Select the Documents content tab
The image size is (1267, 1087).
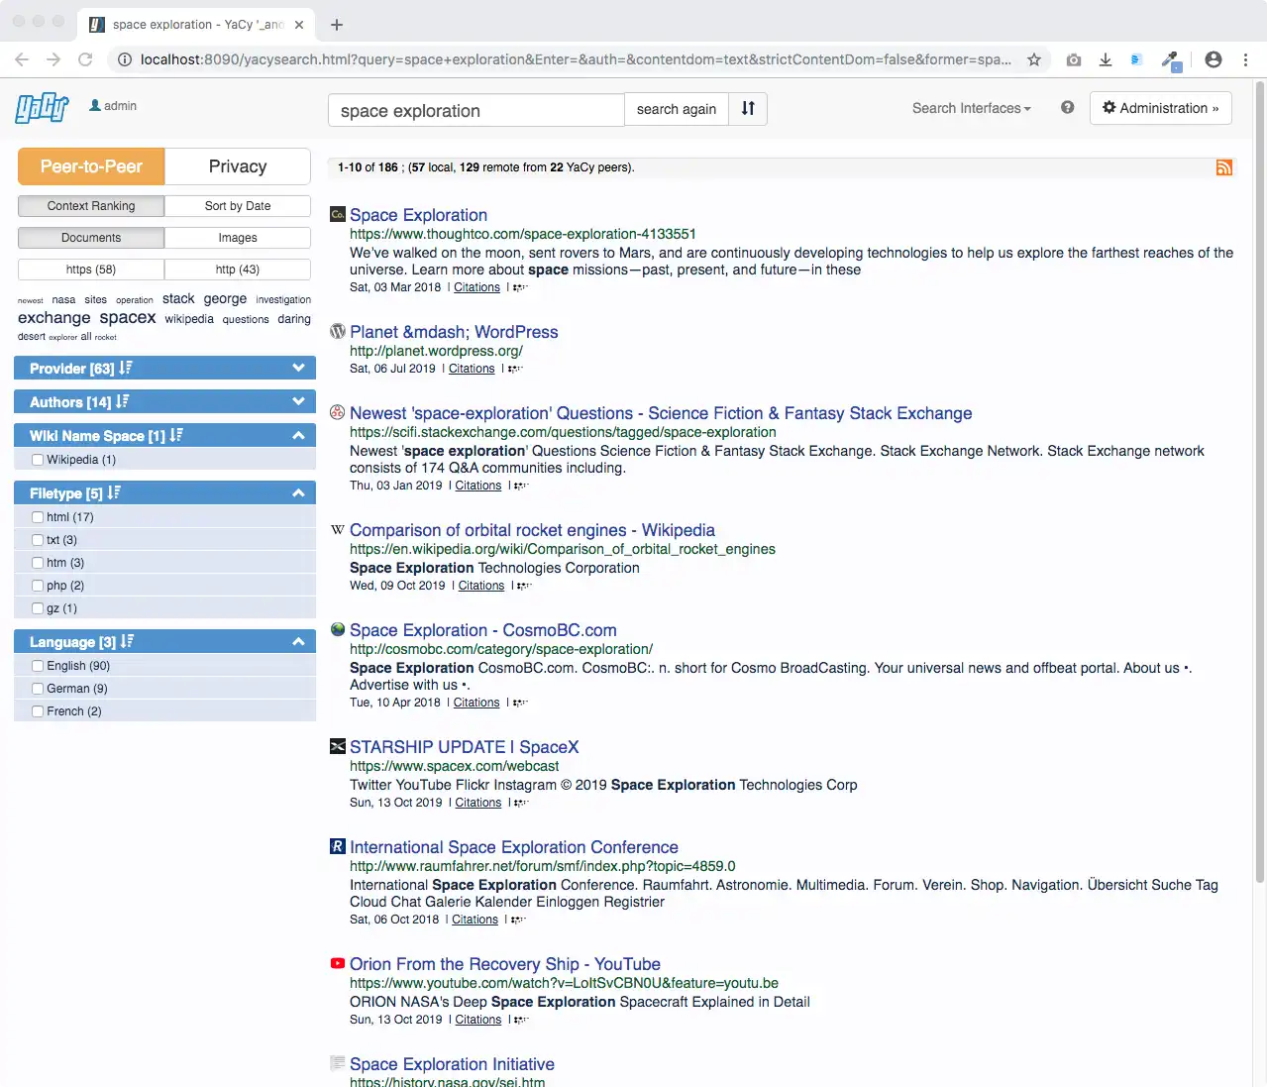91,238
